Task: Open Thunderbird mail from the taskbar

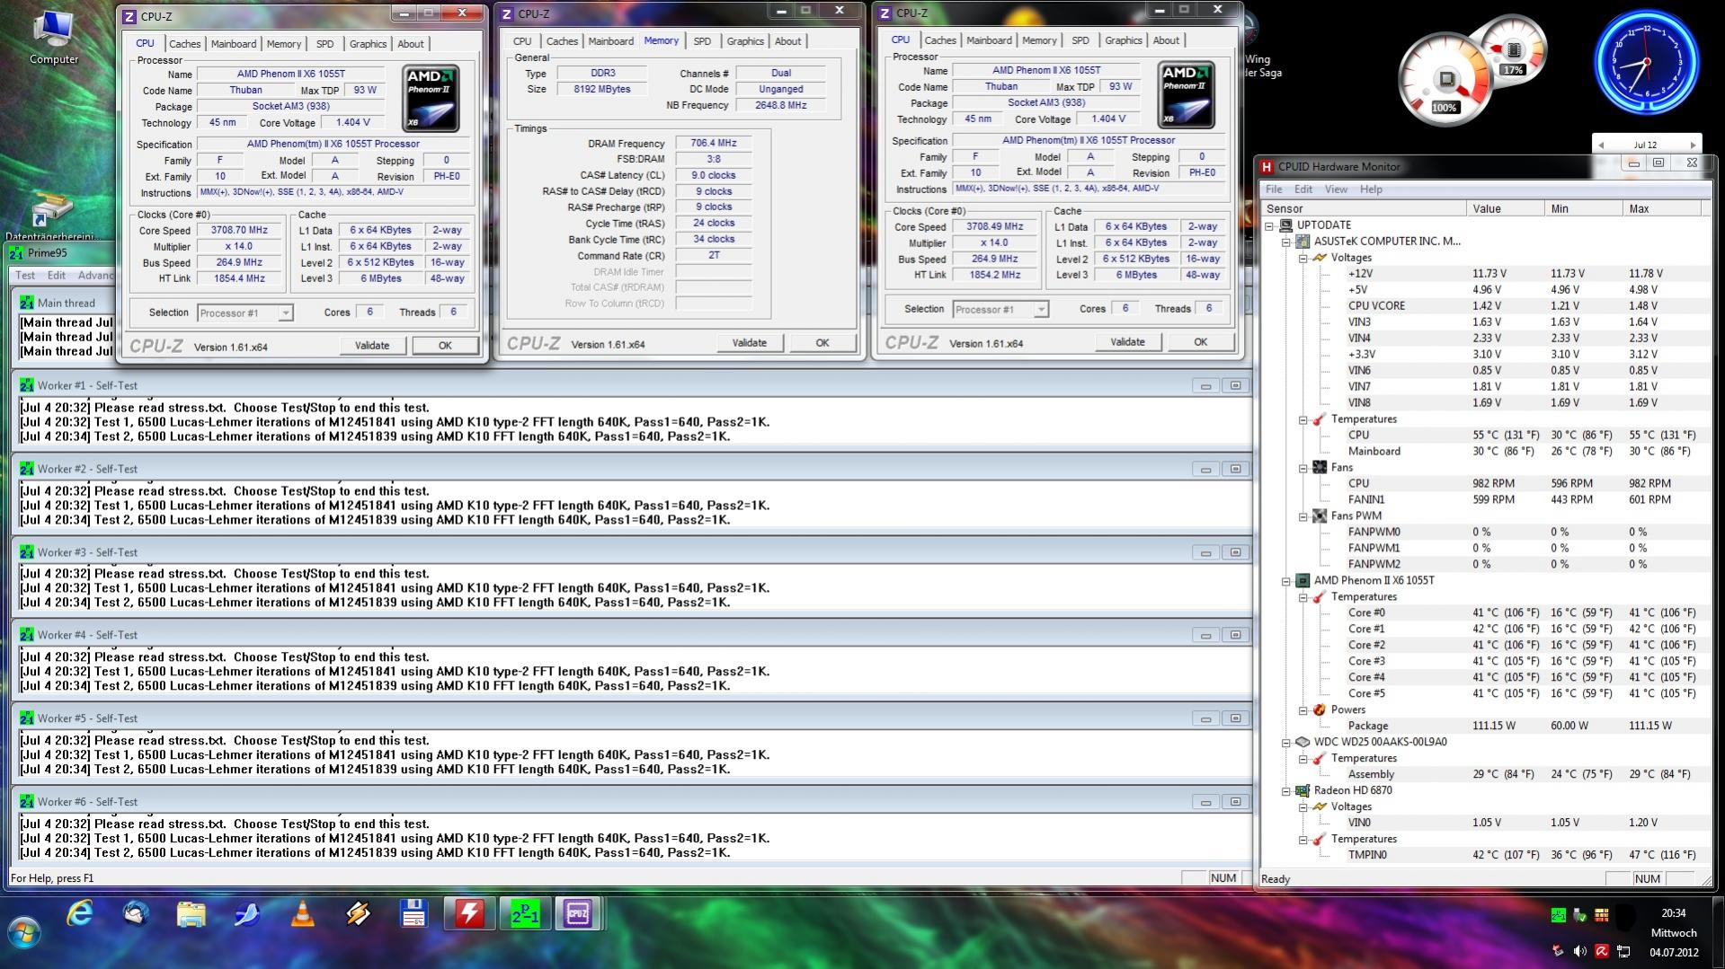Action: 136,914
